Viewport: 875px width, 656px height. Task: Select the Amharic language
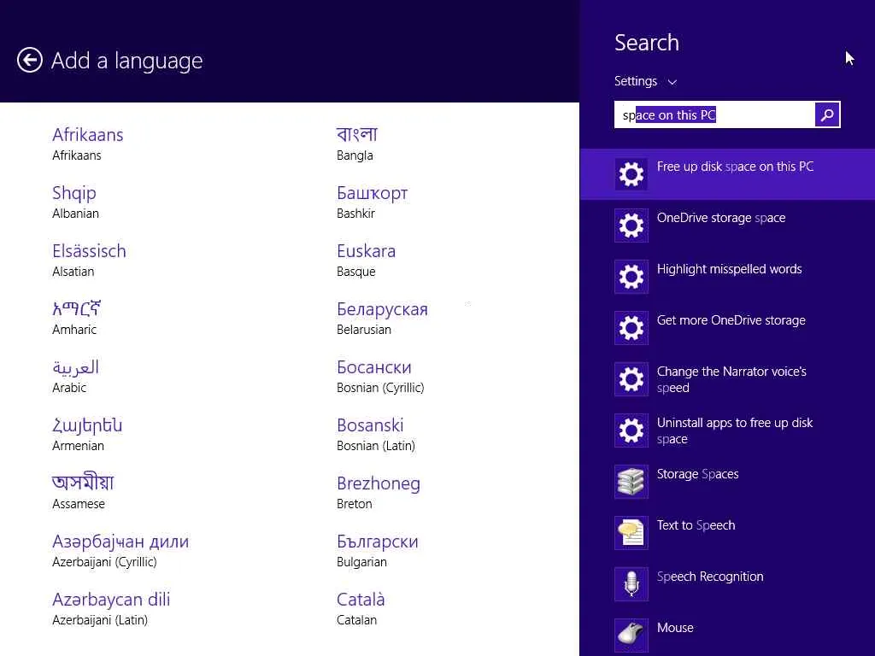(x=76, y=318)
